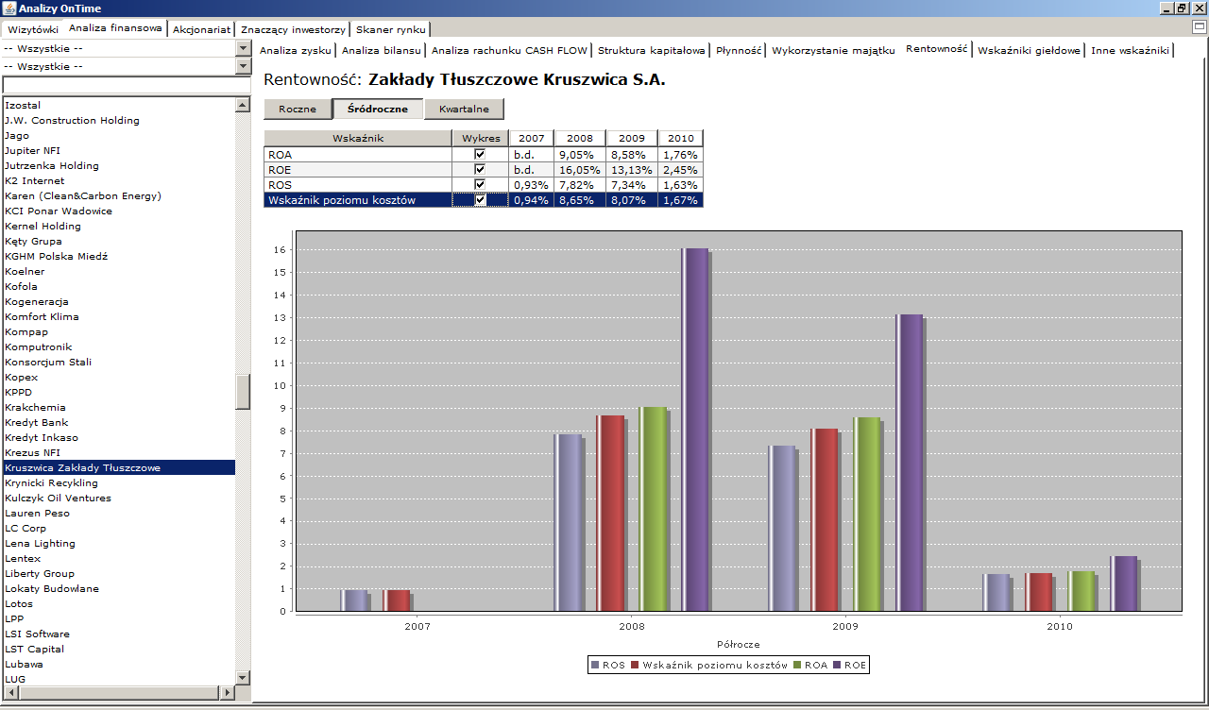
Task: Toggle ROA chart checkbox
Action: pos(480,154)
